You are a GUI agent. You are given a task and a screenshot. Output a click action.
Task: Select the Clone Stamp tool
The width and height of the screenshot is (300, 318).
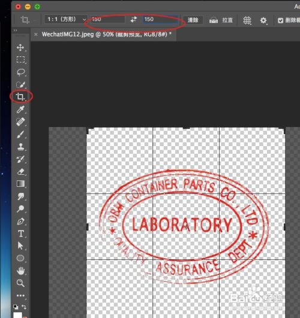point(20,147)
